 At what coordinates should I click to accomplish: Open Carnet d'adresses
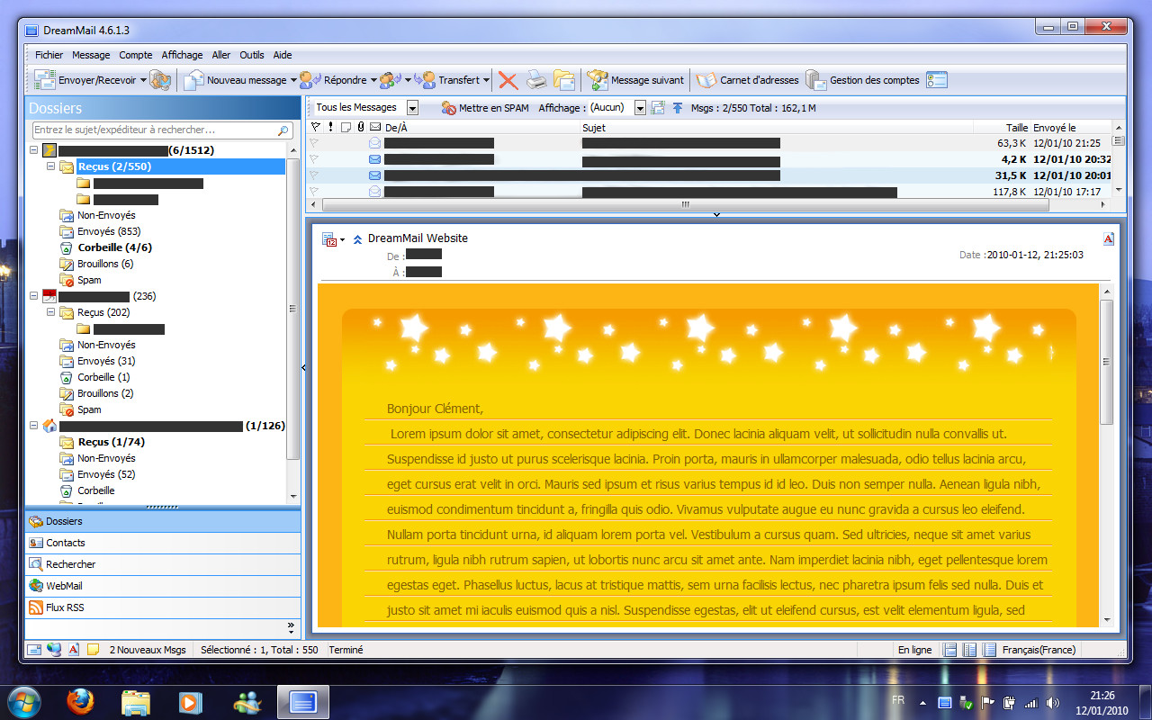(x=748, y=80)
